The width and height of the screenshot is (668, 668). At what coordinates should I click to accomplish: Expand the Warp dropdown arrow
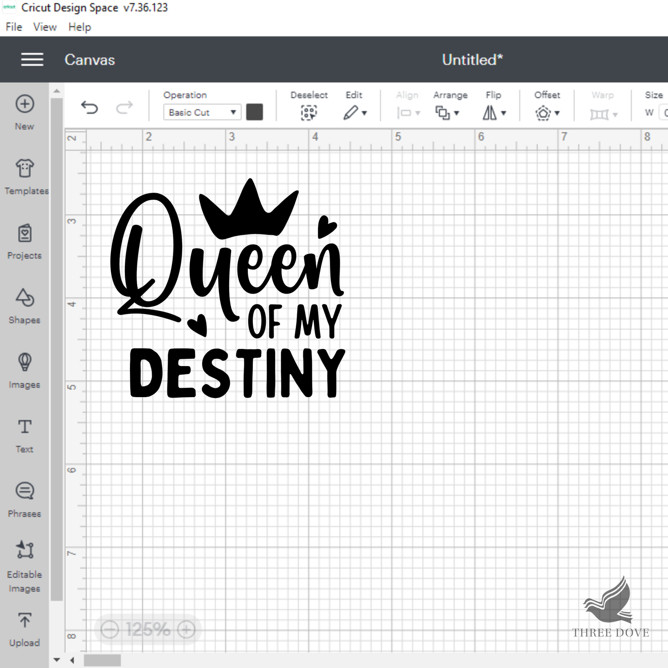615,115
